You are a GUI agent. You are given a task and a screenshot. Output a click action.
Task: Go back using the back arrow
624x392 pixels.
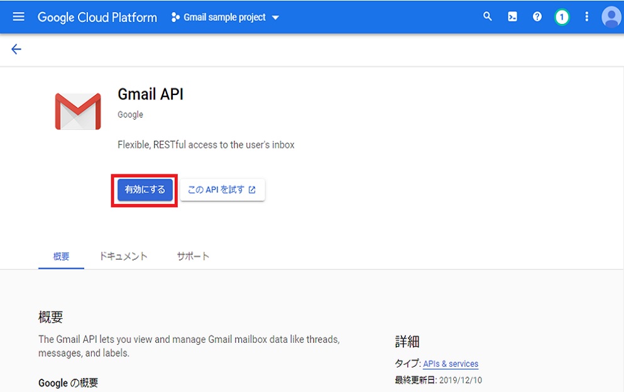point(16,48)
